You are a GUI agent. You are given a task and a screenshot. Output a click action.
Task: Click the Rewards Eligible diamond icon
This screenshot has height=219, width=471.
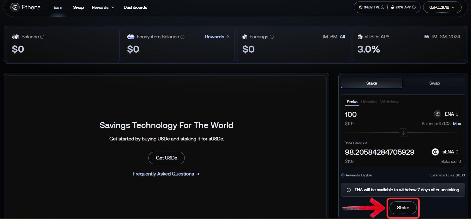tap(343, 175)
